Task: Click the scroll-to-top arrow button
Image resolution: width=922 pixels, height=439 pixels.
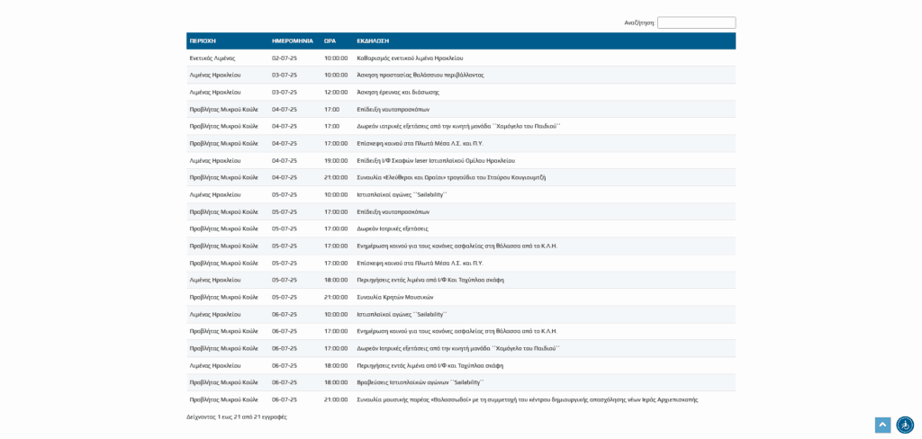Action: click(x=882, y=425)
